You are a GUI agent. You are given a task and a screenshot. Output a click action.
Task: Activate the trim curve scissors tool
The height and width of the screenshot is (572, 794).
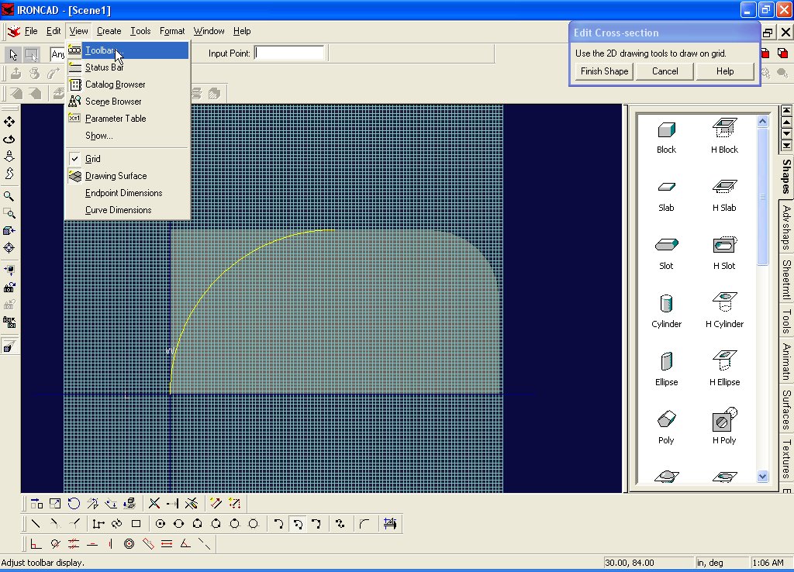click(154, 504)
